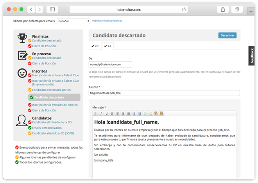This screenshot has height=183, width=258.
Task: Click the Finalistas trophy icon
Action: 22,38
